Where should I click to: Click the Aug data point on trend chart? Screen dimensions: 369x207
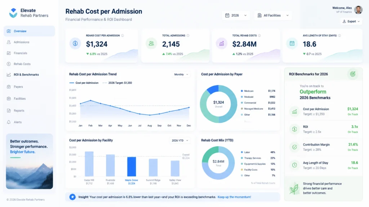click(x=150, y=115)
